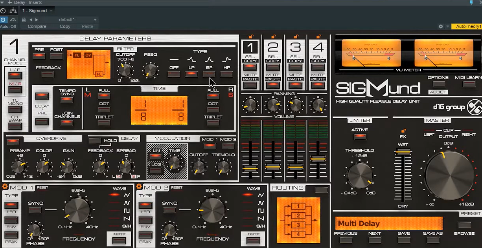
Task: Toggle the plugin bypass power button
Action: click(4, 20)
